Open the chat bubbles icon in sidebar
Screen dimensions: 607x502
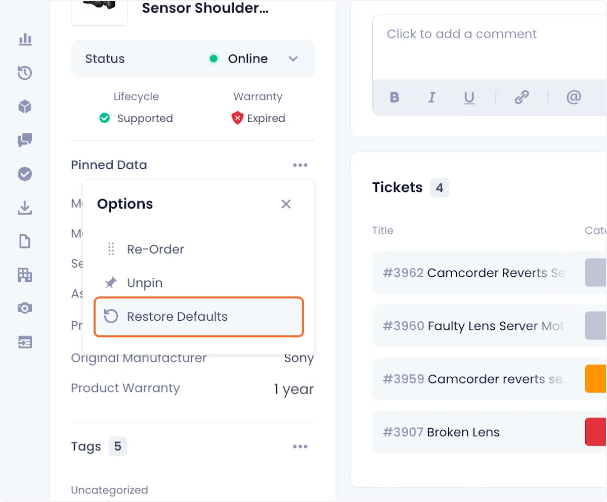click(x=25, y=140)
